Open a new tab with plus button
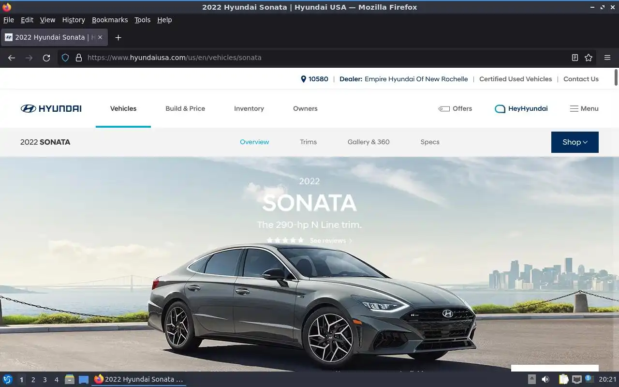The image size is (619, 387). tap(118, 37)
